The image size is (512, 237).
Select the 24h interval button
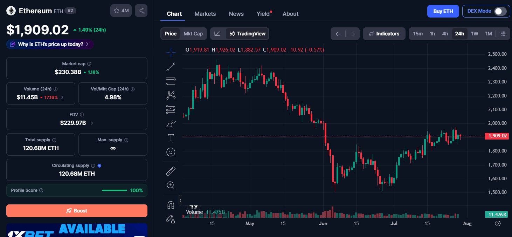459,34
